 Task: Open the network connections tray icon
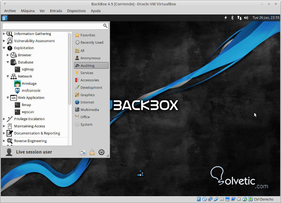coord(239,17)
